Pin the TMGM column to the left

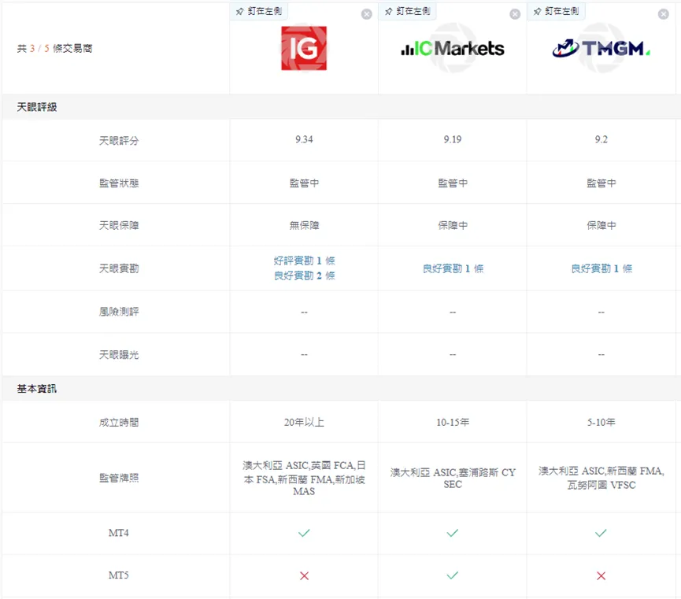point(556,11)
